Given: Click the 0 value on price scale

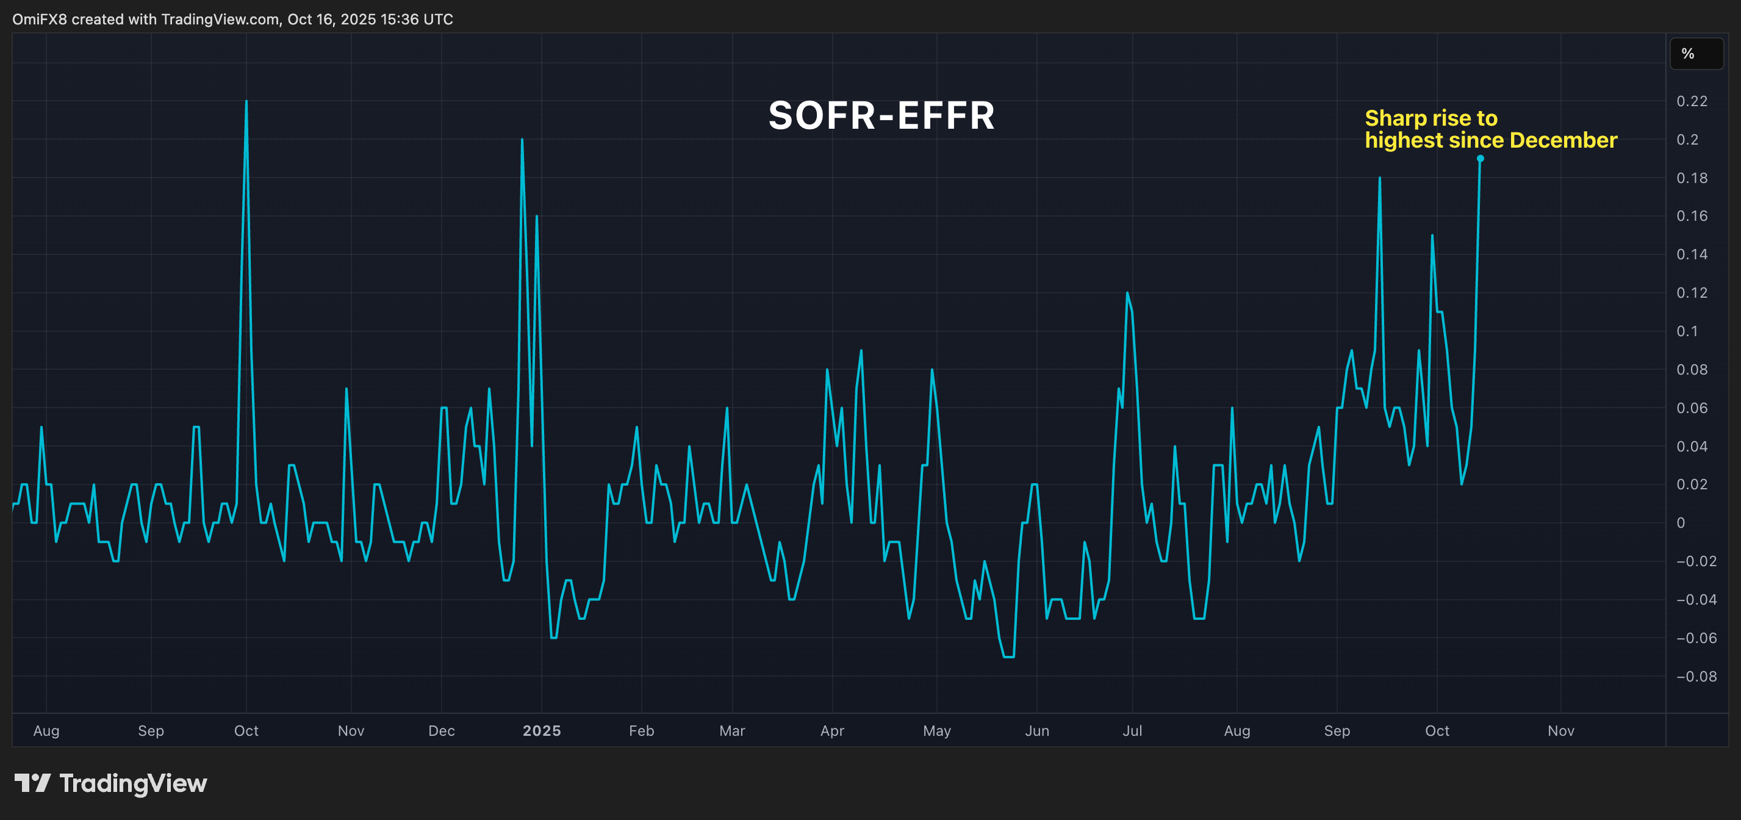Looking at the screenshot, I should coord(1681,522).
